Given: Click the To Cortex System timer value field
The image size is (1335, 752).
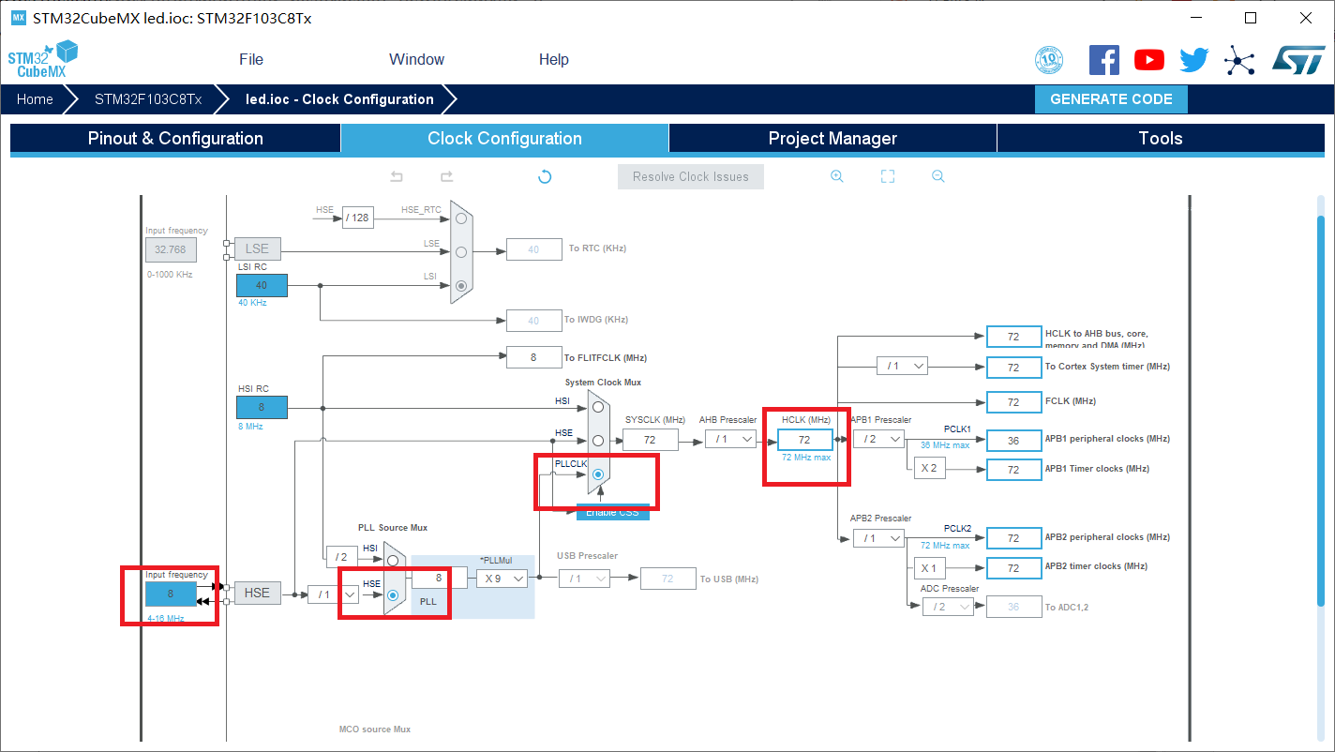Looking at the screenshot, I should pos(1013,367).
